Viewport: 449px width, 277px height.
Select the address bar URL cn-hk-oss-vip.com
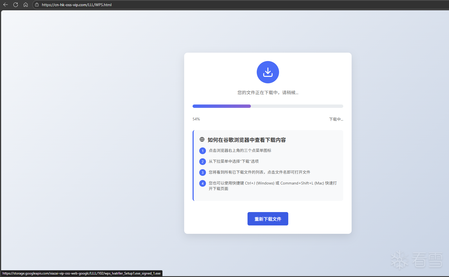(77, 5)
